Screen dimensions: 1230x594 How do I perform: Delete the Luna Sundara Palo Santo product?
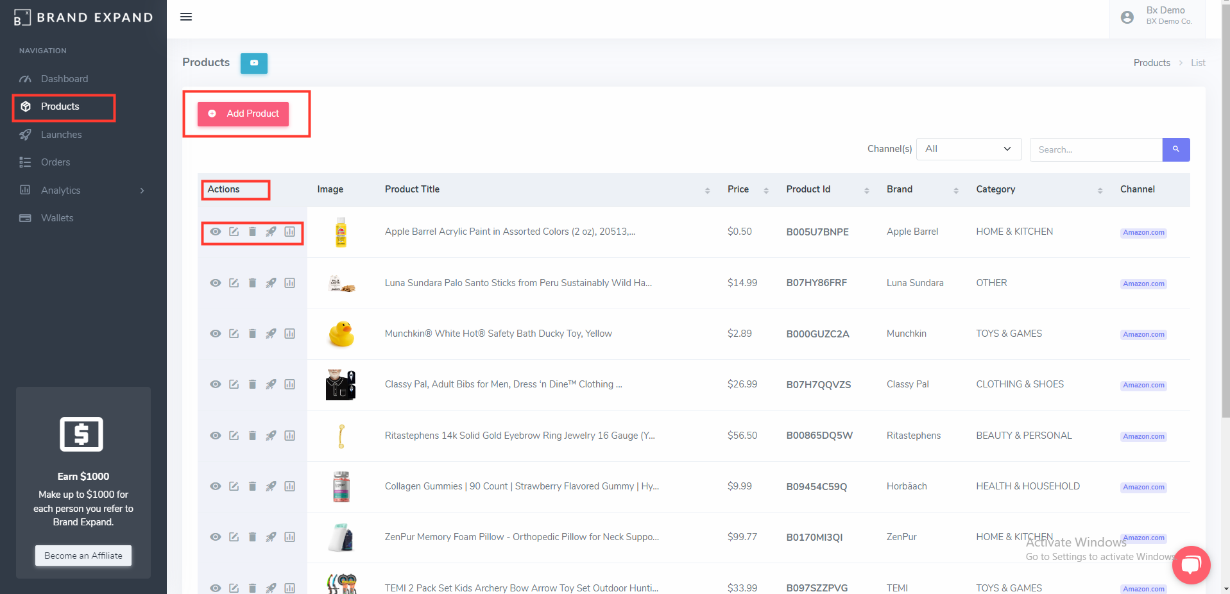click(x=252, y=283)
